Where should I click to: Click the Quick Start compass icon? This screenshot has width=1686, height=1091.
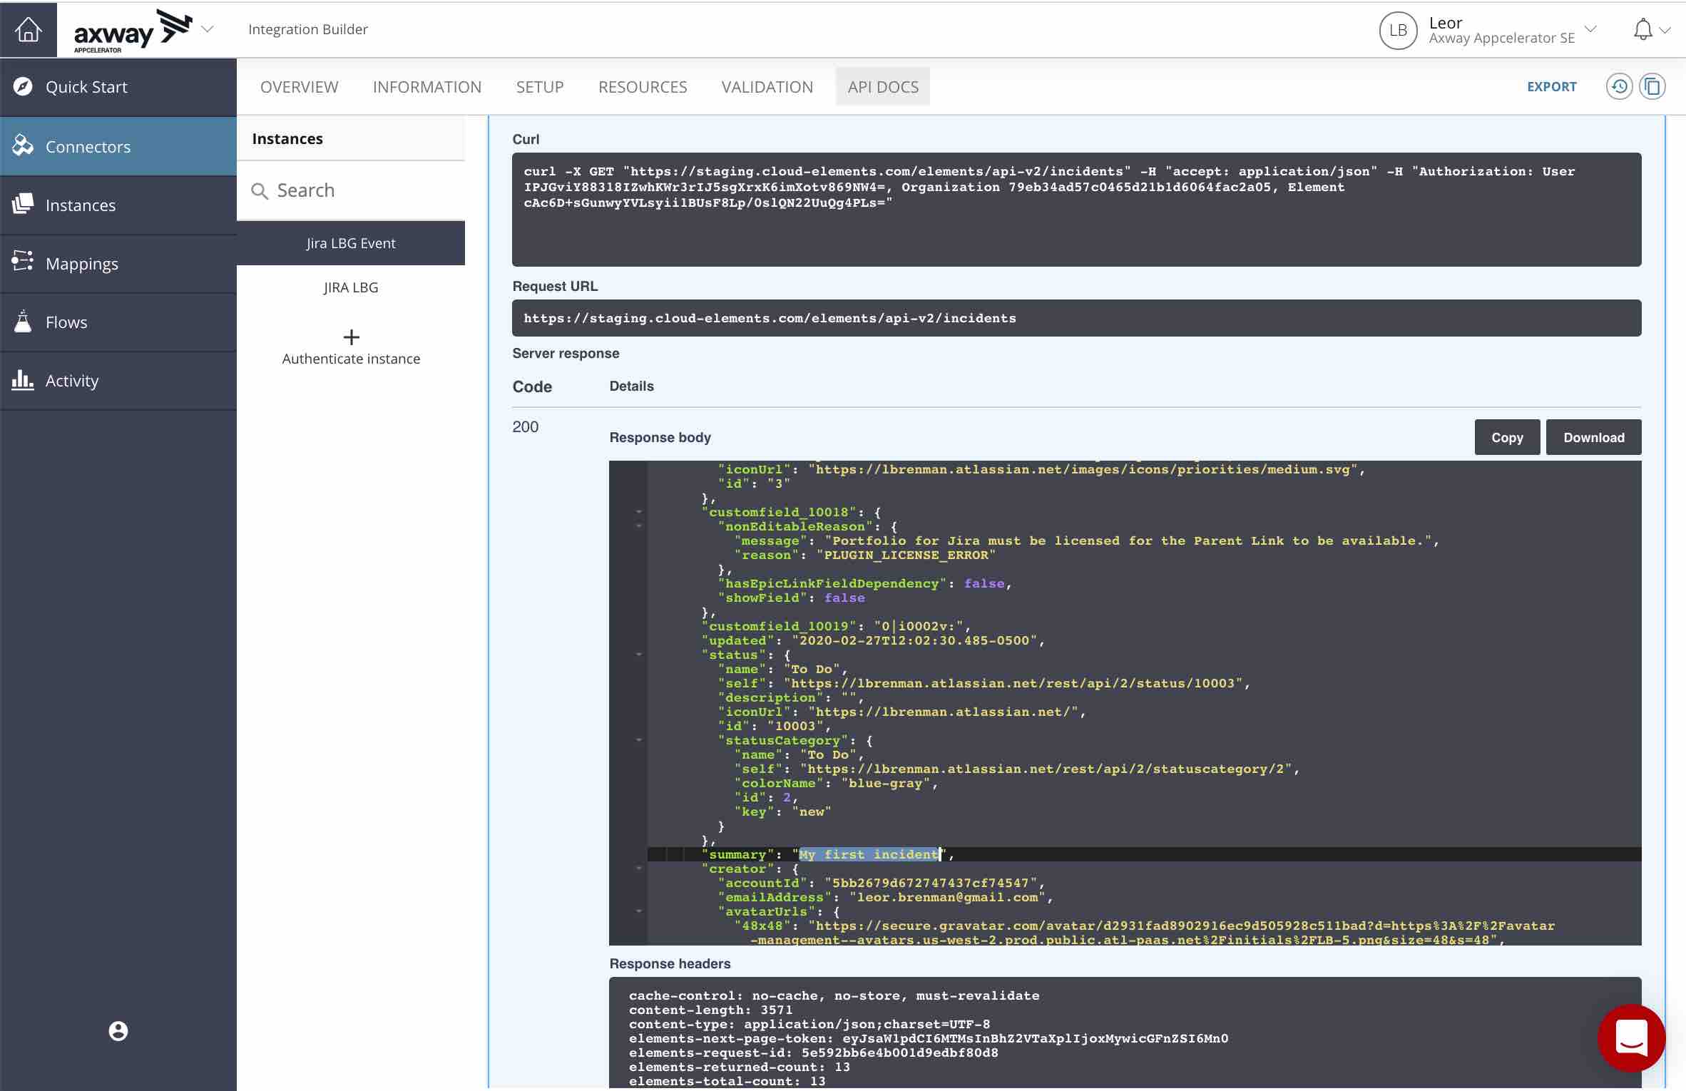23,86
